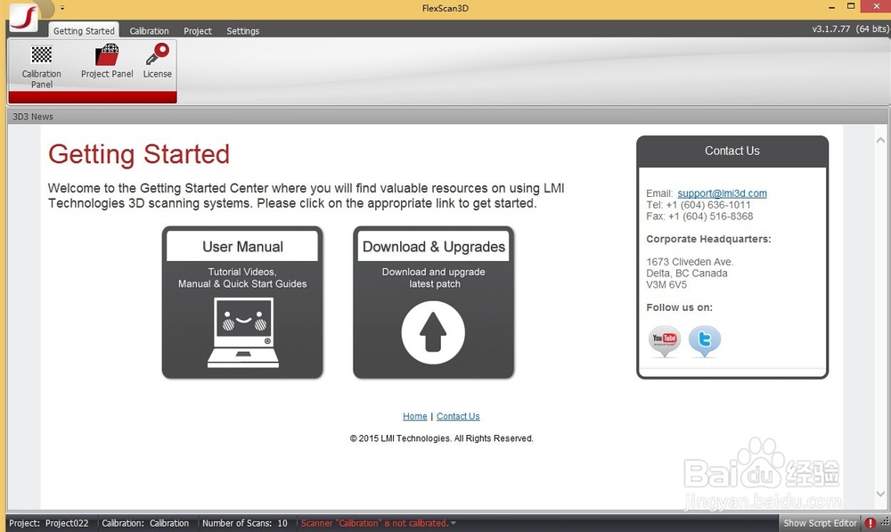The image size is (891, 532).
Task: Follow the Home link in footer
Action: 415,416
